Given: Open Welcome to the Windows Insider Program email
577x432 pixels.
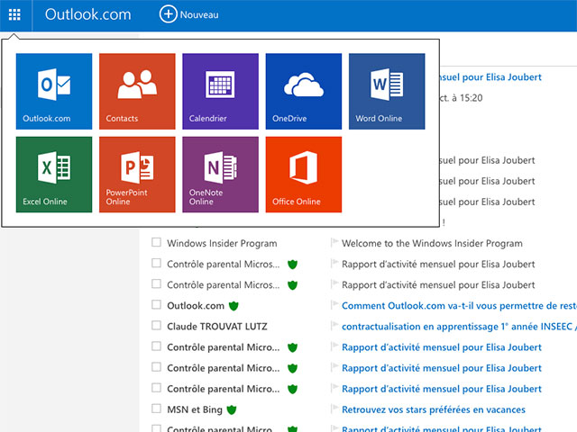Looking at the screenshot, I should (432, 244).
